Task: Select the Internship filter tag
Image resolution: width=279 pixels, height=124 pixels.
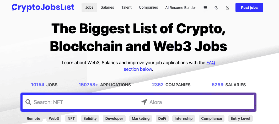Action: coord(184,118)
